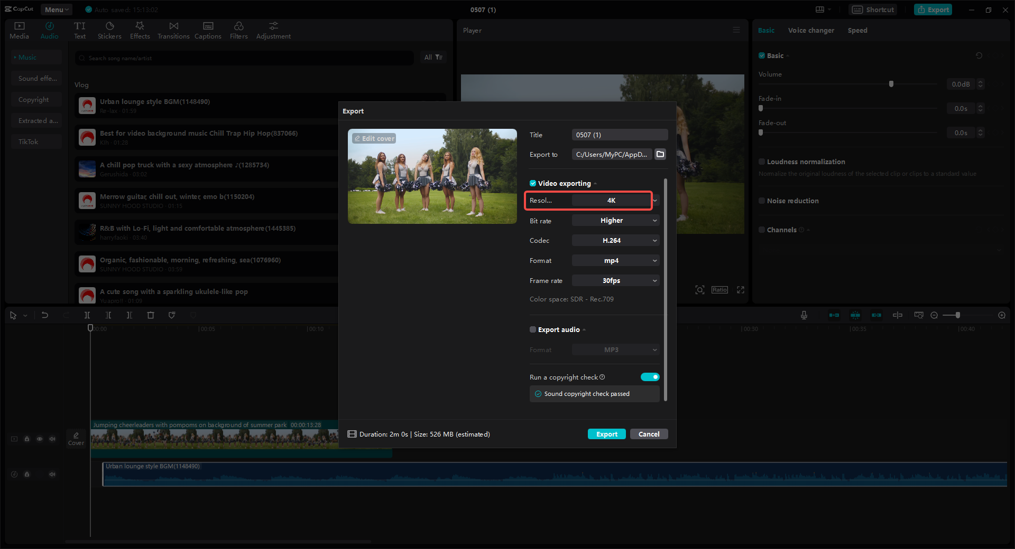Mute the Urban lounge audio track
Viewport: 1015px width, 549px height.
pos(52,474)
